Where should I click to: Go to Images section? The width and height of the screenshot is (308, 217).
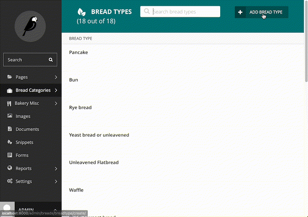click(31, 116)
